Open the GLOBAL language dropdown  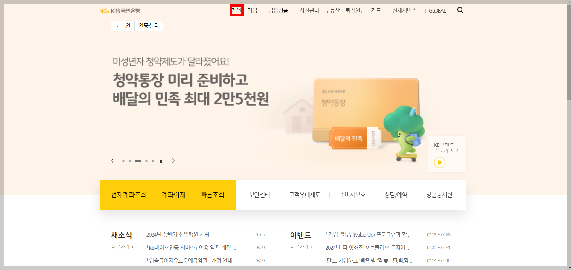click(x=439, y=10)
